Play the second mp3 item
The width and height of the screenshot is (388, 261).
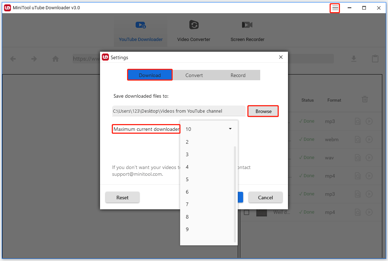369,194
